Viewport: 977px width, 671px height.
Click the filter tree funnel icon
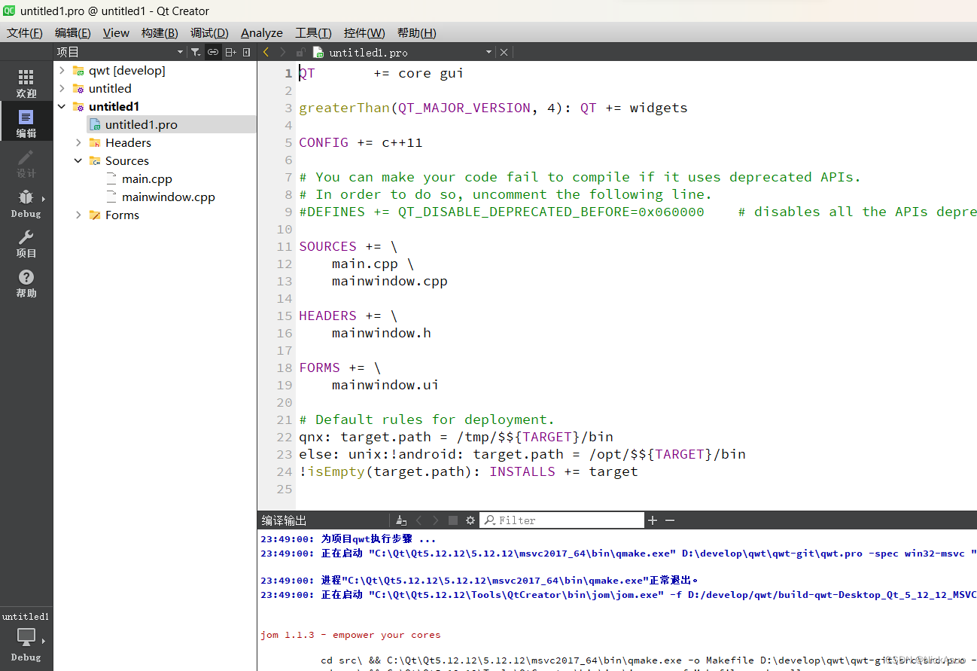tap(196, 52)
